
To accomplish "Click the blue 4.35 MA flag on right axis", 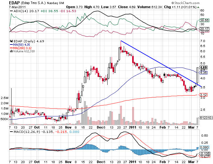I will [203, 73].
